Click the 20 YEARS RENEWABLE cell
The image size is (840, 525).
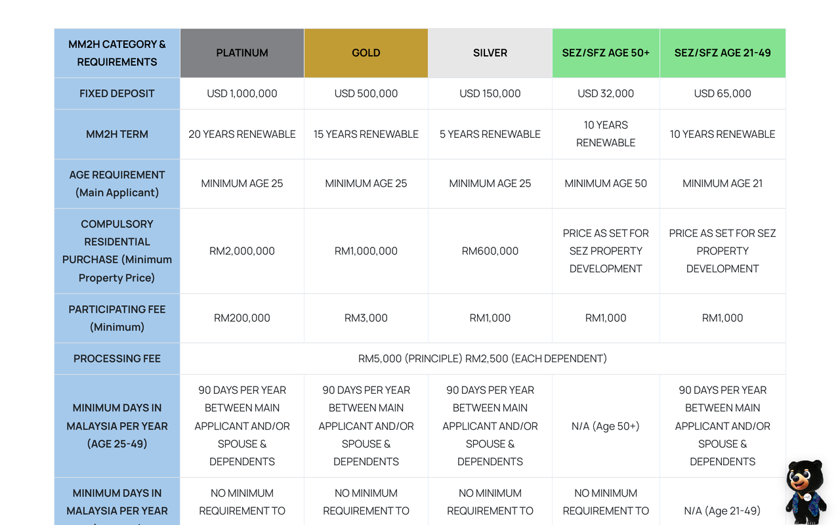pos(242,134)
